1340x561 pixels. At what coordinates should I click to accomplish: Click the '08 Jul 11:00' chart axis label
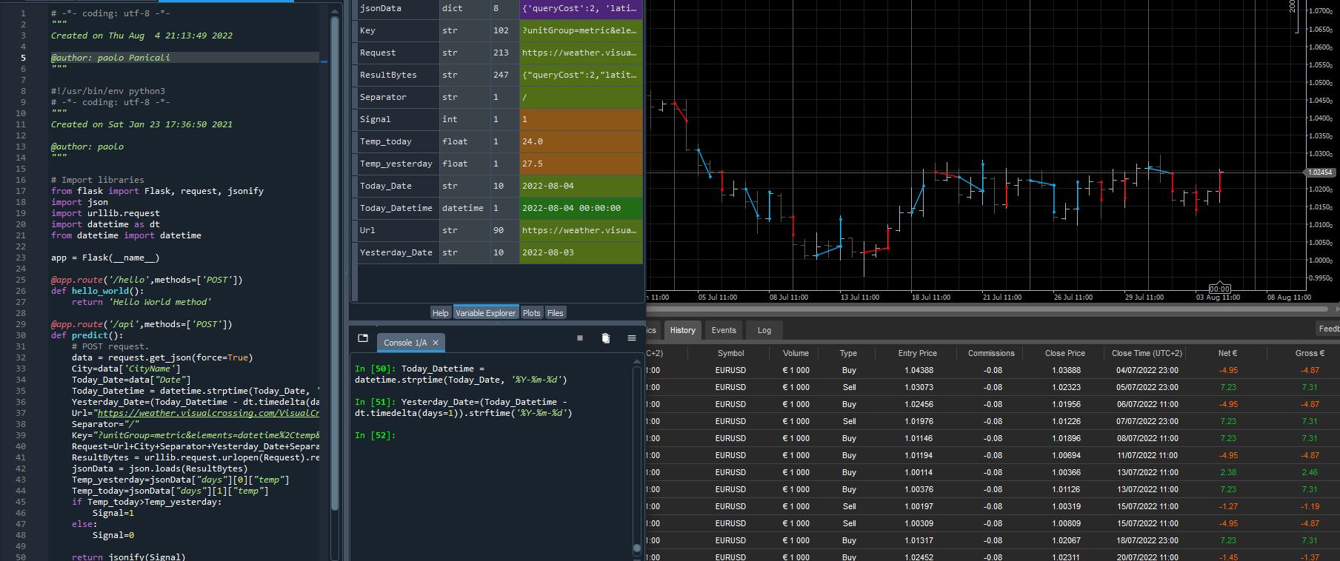pos(789,297)
